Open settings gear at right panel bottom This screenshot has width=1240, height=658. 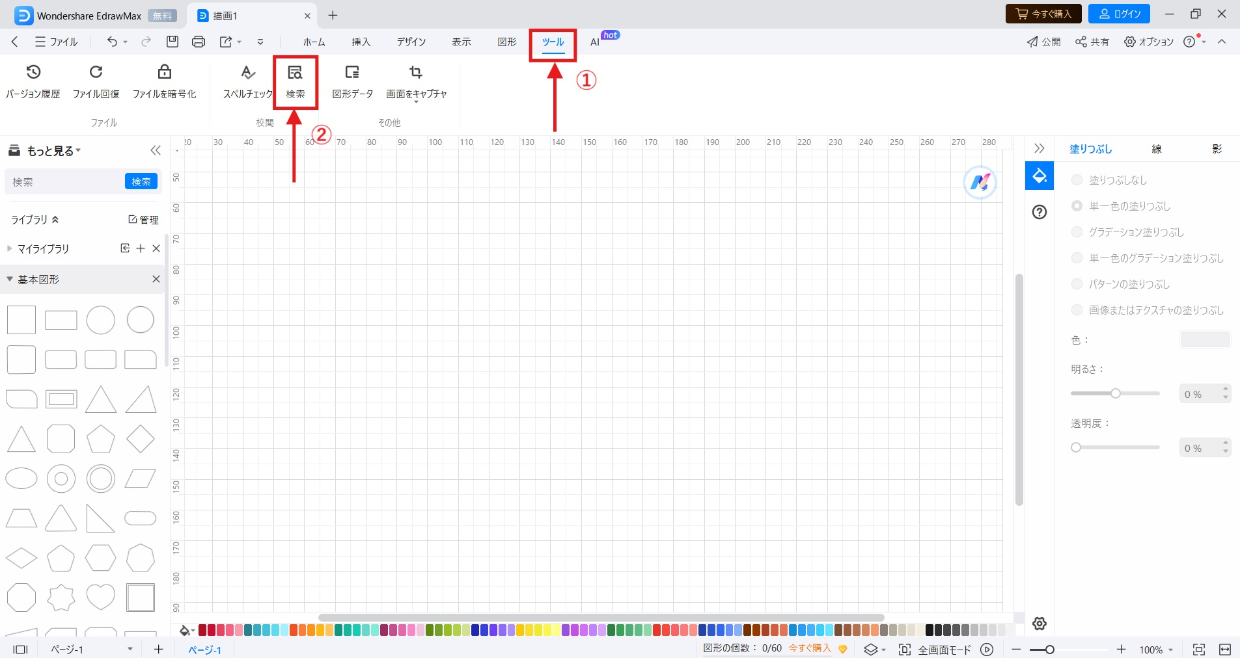tap(1040, 624)
